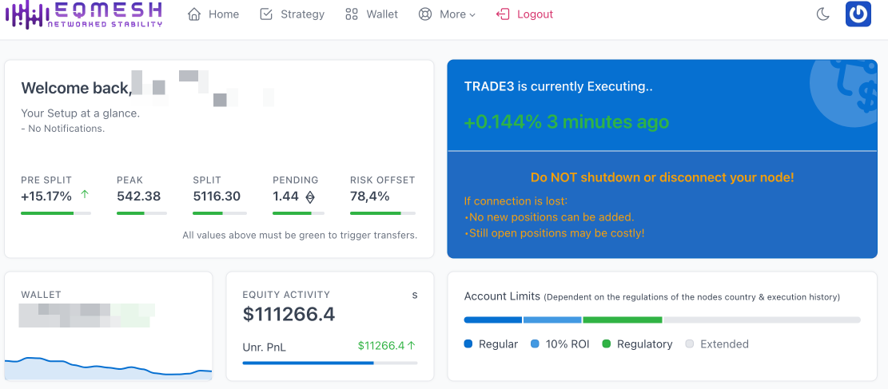Open the Strategy navigation item
Image resolution: width=888 pixels, height=389 pixels.
(x=302, y=14)
